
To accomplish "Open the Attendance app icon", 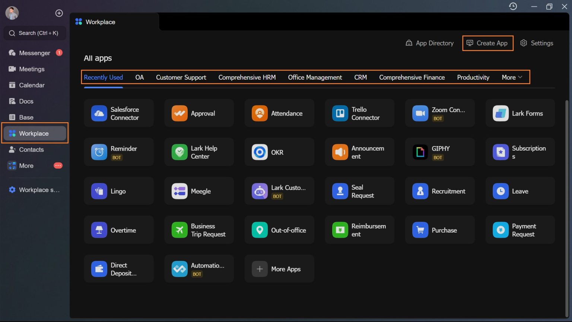I will tap(260, 113).
